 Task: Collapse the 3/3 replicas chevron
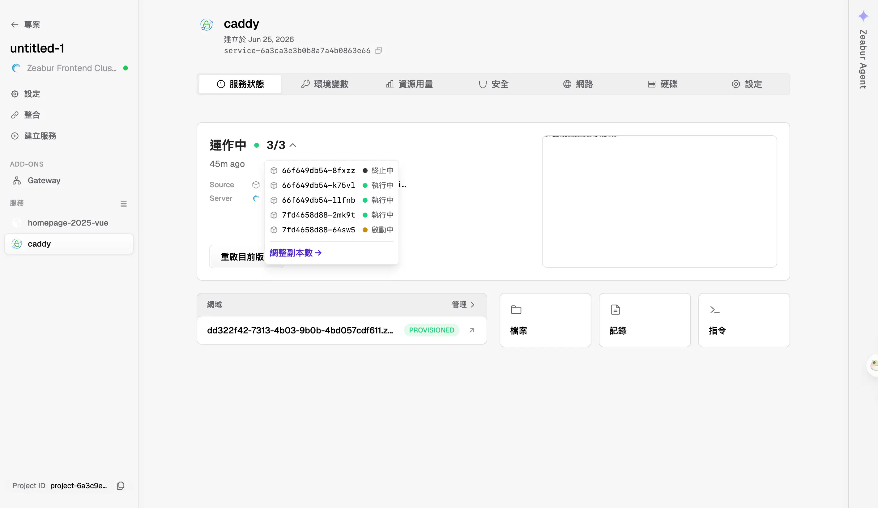point(293,145)
